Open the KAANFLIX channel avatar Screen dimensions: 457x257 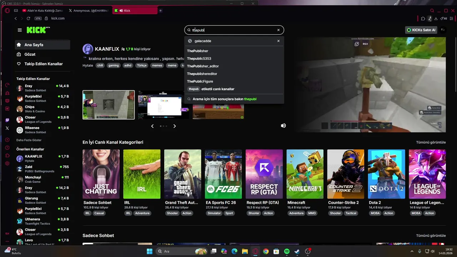pyautogui.click(x=88, y=49)
